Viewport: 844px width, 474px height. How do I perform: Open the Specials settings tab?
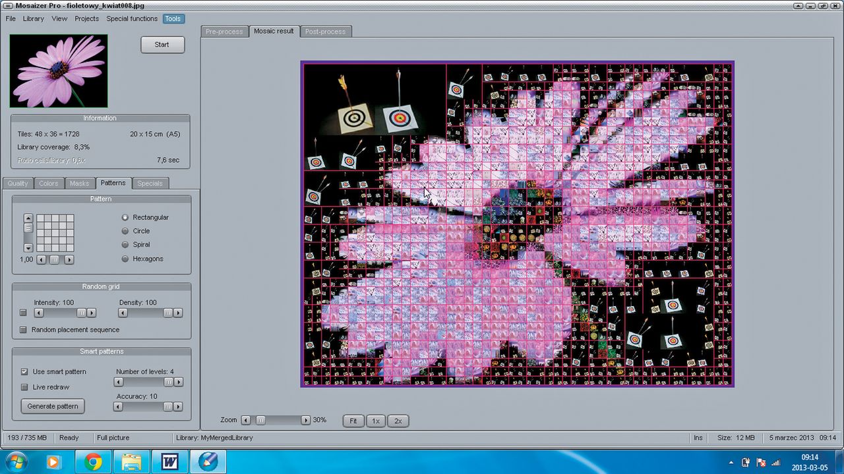coord(150,183)
